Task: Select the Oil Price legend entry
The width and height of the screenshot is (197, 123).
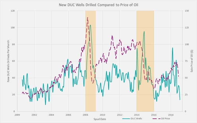Action: click(x=161, y=119)
